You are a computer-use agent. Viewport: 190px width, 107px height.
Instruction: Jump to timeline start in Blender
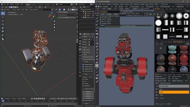click(34, 99)
